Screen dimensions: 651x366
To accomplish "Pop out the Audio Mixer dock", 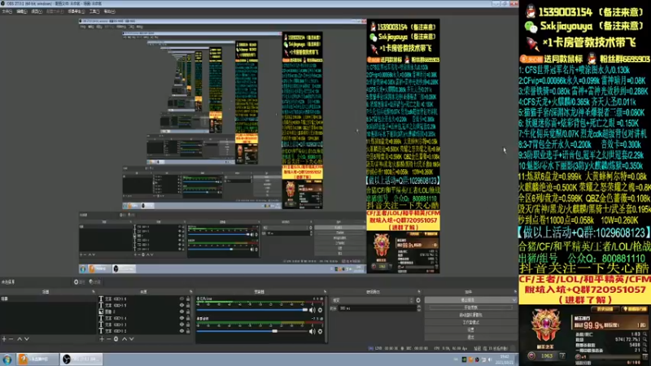I will tap(325, 292).
